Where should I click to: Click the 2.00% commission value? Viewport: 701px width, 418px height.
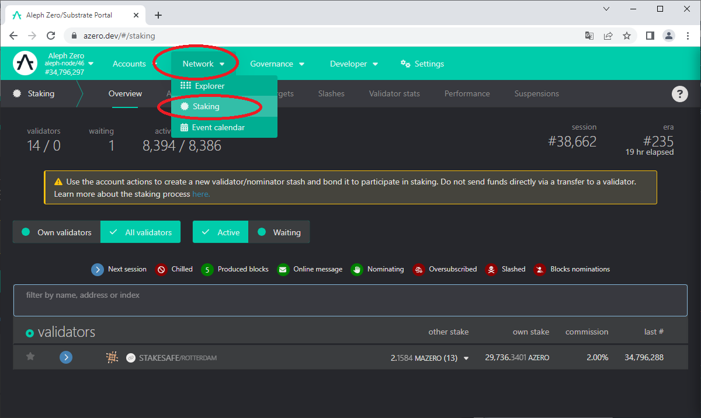click(x=598, y=357)
